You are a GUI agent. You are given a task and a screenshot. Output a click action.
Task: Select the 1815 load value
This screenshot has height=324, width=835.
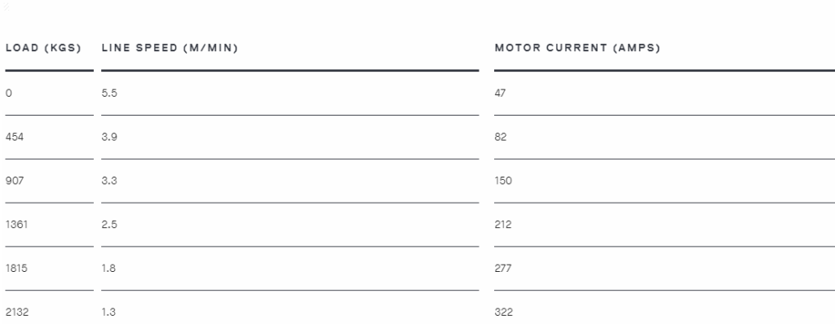point(16,268)
